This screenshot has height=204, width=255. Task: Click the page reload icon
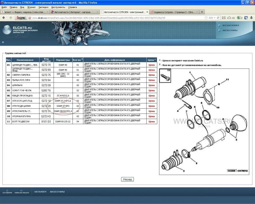tap(218, 18)
